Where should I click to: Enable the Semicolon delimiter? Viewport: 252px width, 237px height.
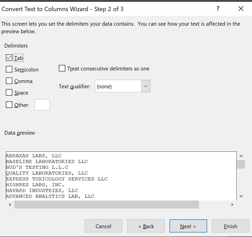pyautogui.click(x=9, y=69)
